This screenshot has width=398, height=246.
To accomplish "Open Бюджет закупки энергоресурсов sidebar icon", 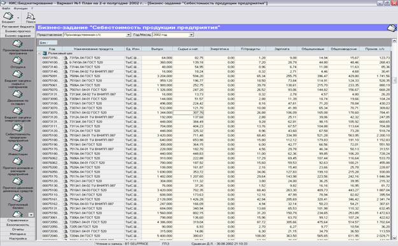I will (x=18, y=114).
